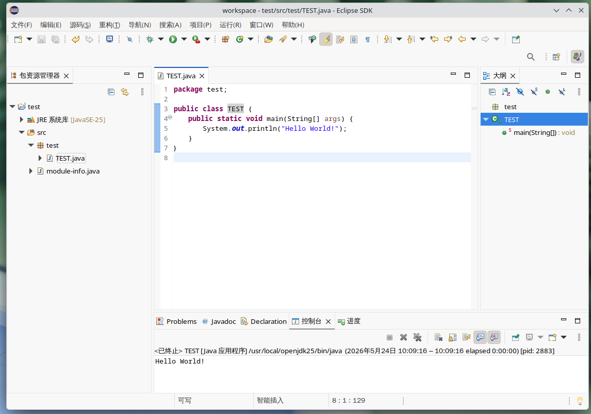This screenshot has height=414, width=591.
Task: Click the New Java Class icon
Action: (x=240, y=39)
